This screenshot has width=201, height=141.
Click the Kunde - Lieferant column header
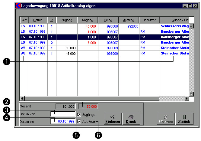tap(175, 20)
